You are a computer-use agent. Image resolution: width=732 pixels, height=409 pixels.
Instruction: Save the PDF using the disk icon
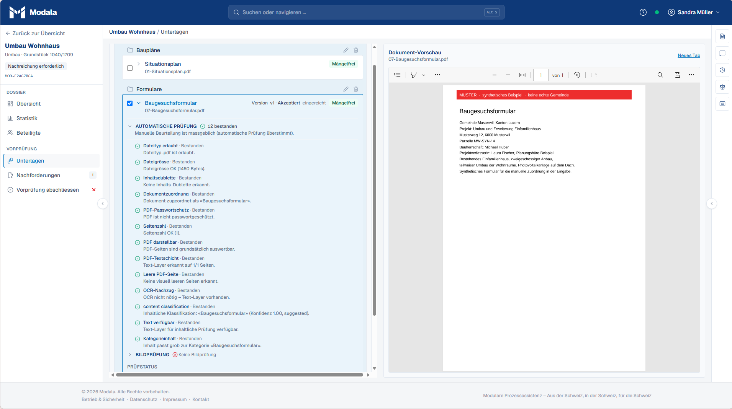(x=678, y=75)
